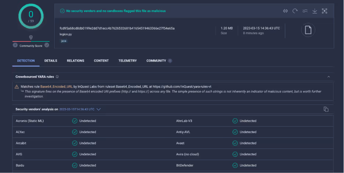344x173 pixels.
Task: Click the Avira (no cloud) vendor name
Action: [187, 154]
